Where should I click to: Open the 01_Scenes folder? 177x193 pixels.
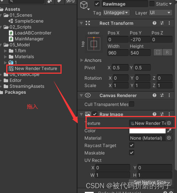point(18,15)
